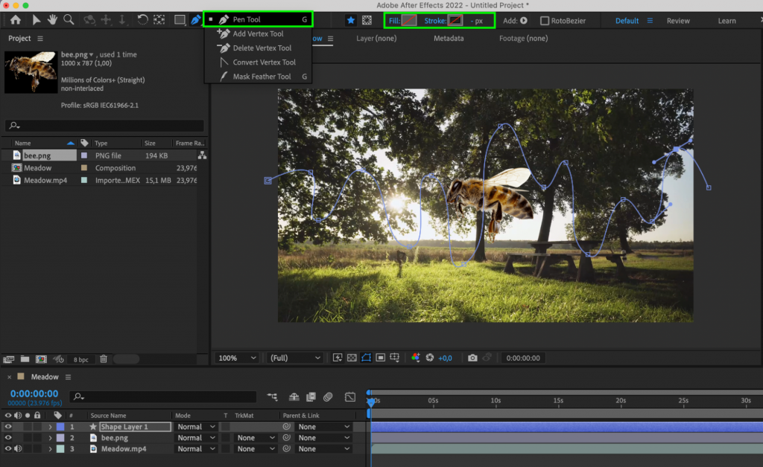Click the Review button in the top bar

click(678, 20)
